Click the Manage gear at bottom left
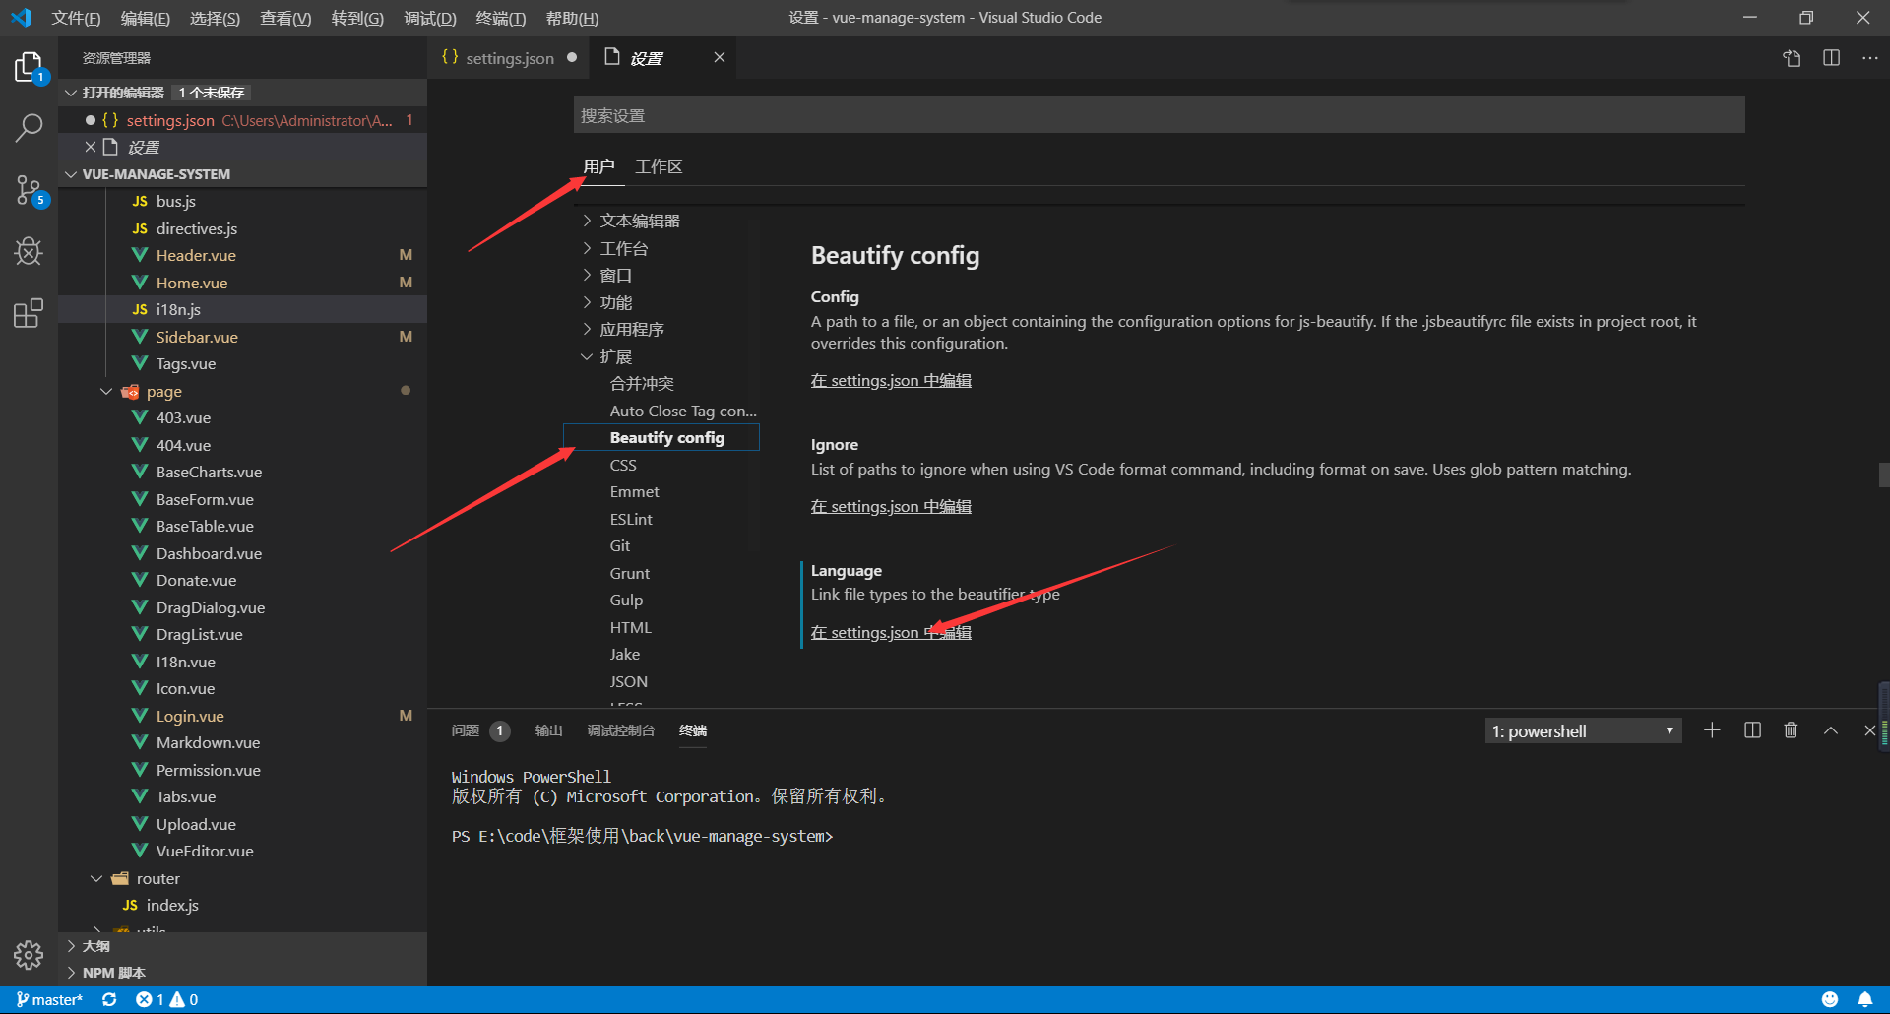 (x=29, y=955)
